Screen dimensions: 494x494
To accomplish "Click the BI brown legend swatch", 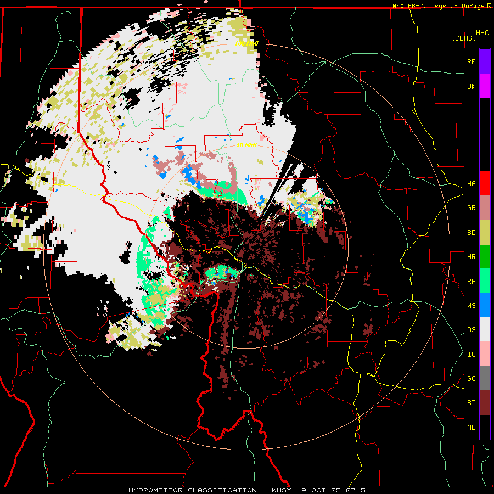I will coord(485,403).
